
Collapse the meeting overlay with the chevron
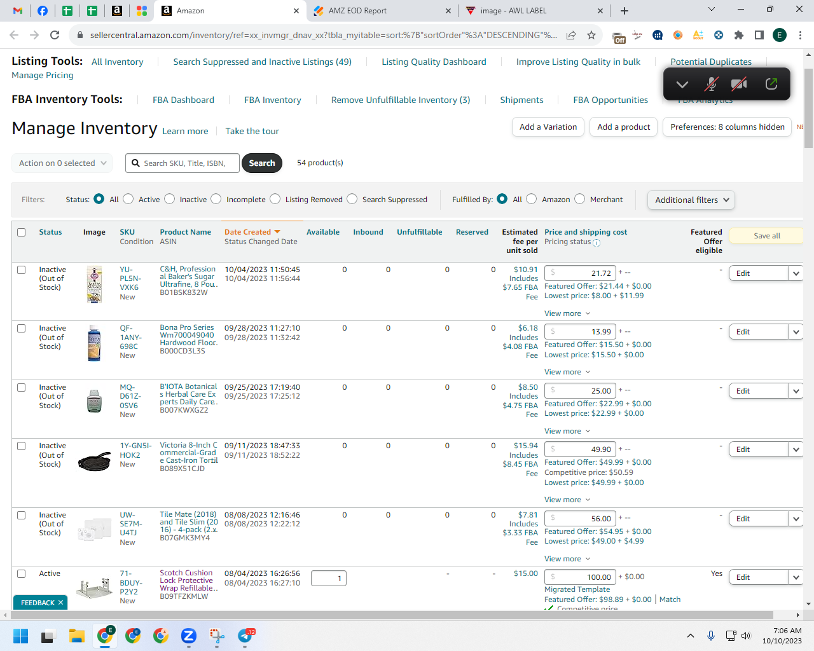pyautogui.click(x=682, y=84)
